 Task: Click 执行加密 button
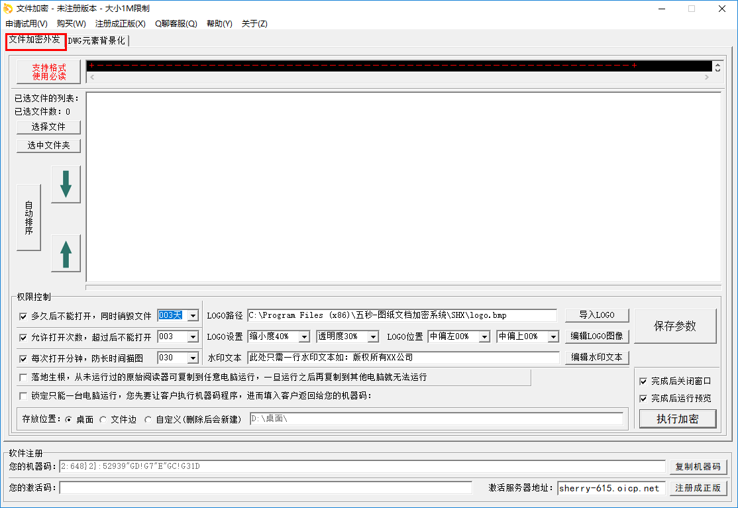pos(678,419)
